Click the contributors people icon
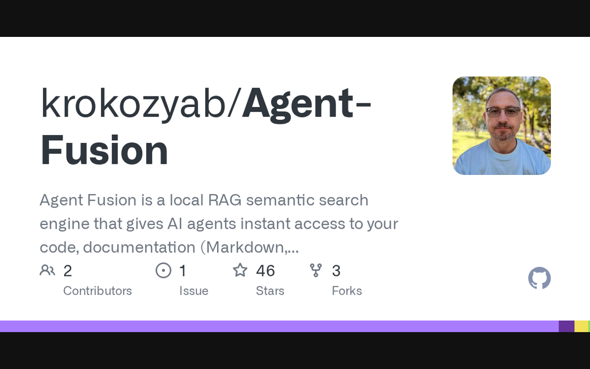The height and width of the screenshot is (369, 590). coord(47,270)
